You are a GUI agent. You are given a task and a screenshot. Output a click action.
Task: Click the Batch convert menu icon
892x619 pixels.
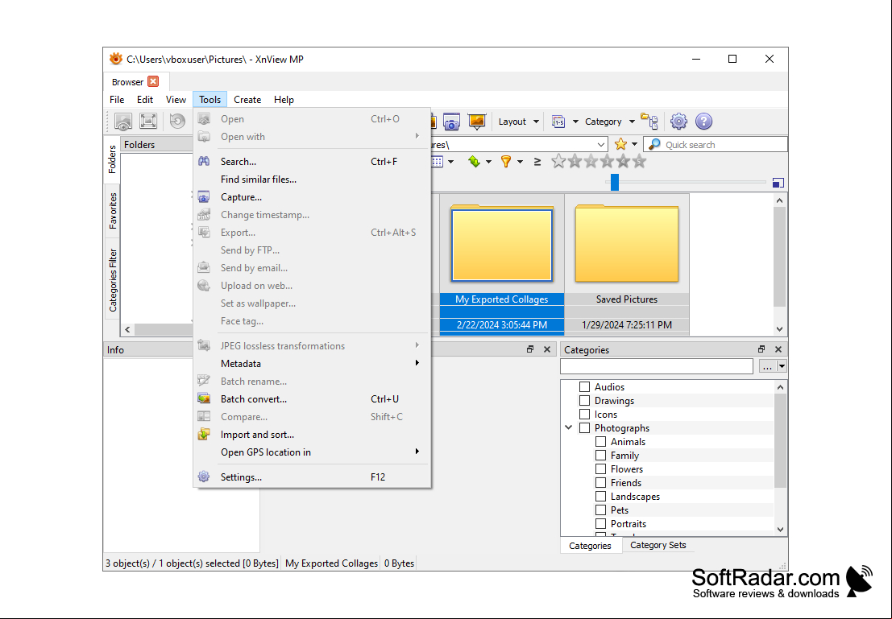click(x=204, y=399)
